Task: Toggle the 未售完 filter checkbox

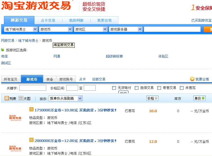Action: point(182,88)
